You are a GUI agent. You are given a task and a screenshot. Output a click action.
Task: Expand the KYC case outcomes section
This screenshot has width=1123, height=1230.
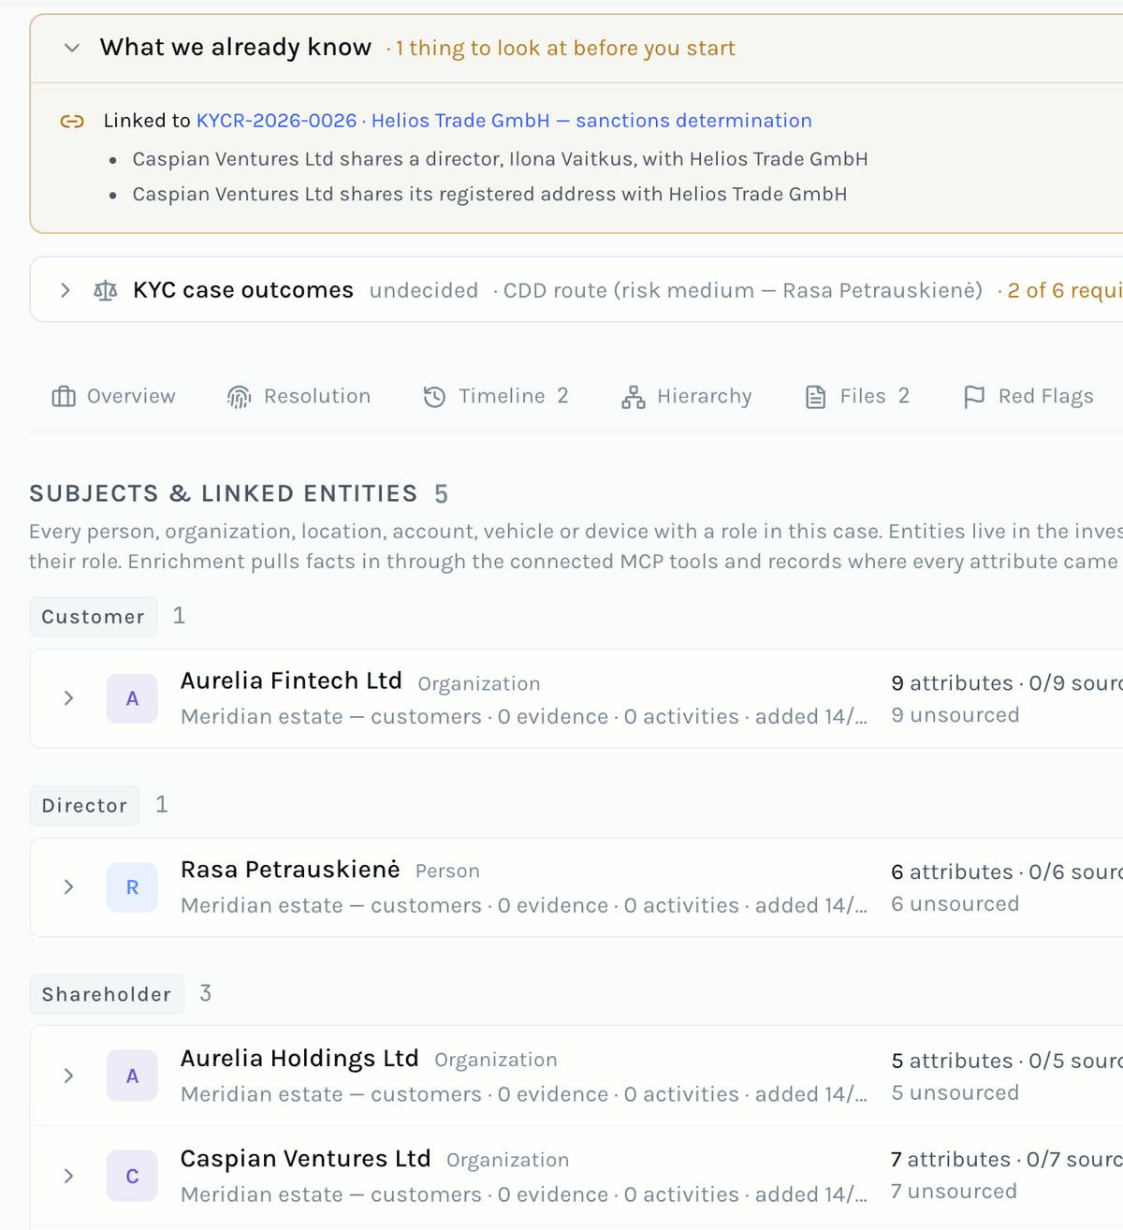point(66,290)
